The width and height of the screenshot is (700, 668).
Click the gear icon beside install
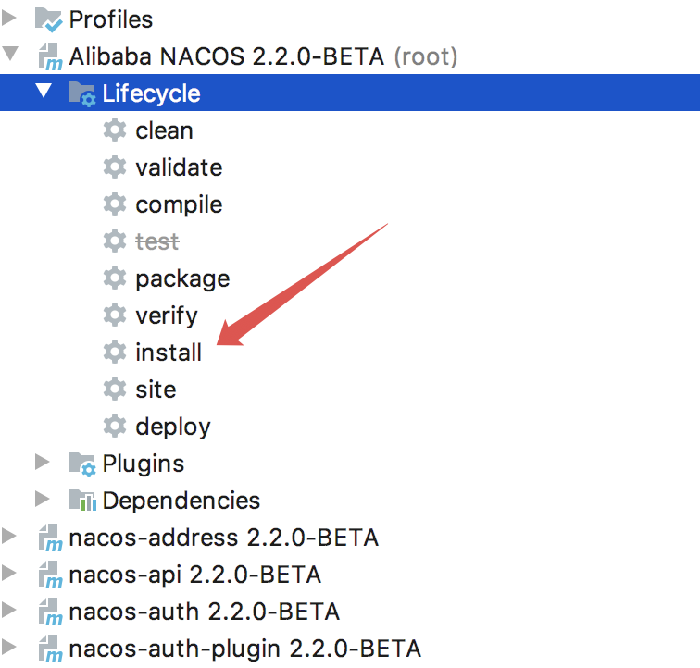pyautogui.click(x=114, y=353)
